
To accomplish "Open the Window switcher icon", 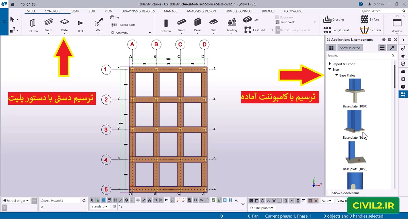I will [x=397, y=23].
